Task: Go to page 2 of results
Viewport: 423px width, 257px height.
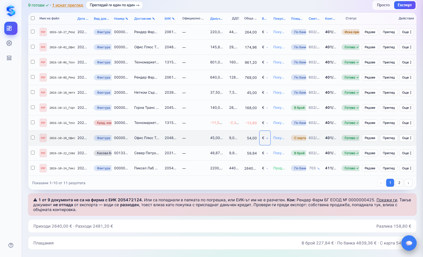Action: (399, 183)
